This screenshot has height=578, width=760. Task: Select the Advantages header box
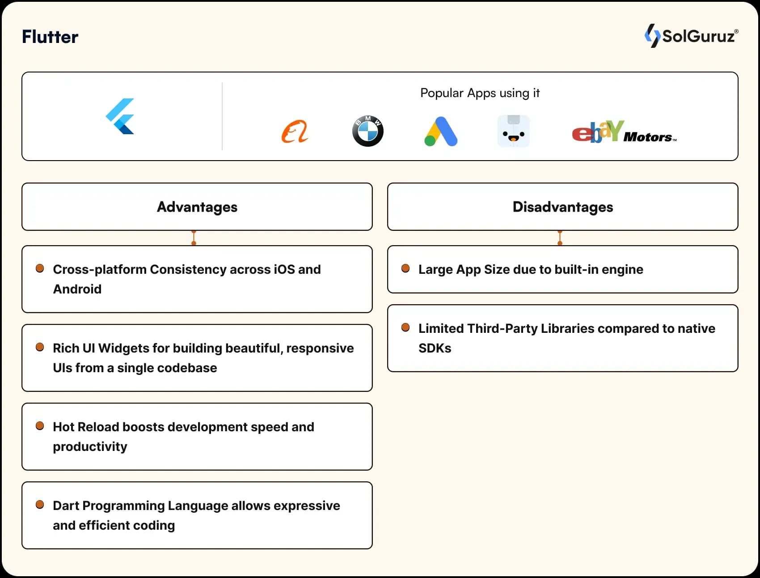click(197, 207)
